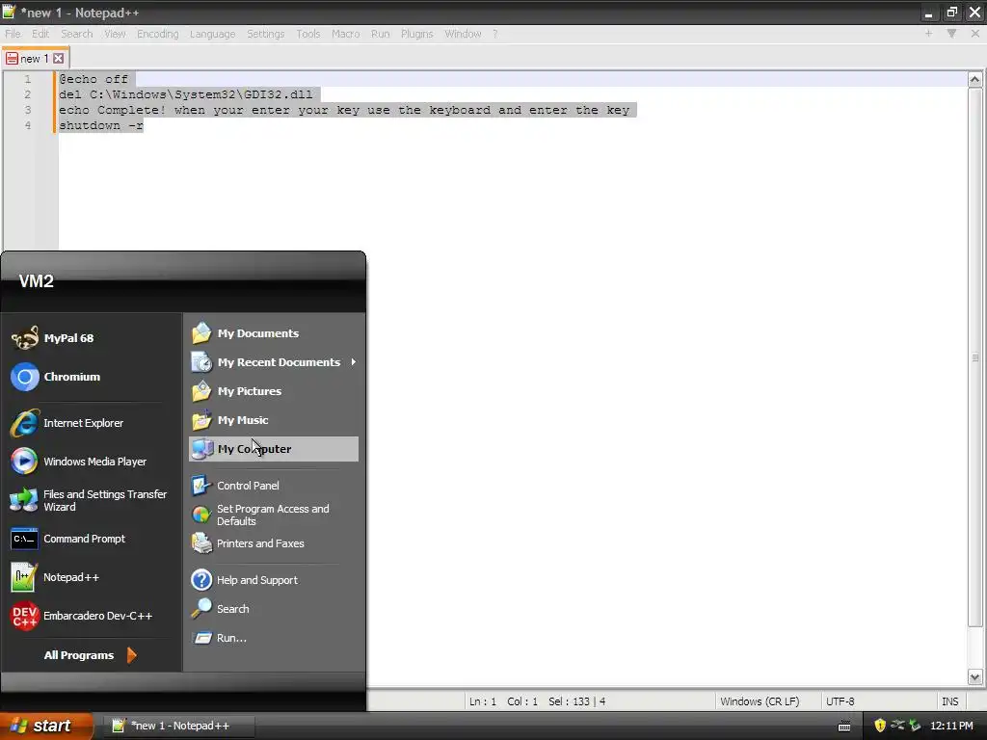The image size is (987, 740).
Task: Open the View menu
Action: point(115,34)
